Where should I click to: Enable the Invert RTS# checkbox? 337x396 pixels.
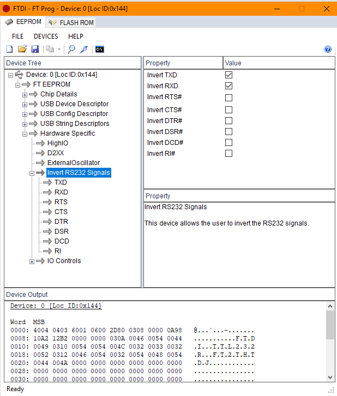coord(229,98)
